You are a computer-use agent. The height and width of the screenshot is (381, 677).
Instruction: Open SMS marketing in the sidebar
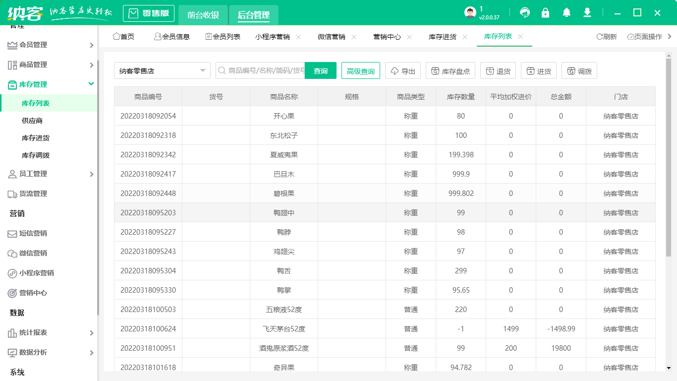[x=33, y=233]
